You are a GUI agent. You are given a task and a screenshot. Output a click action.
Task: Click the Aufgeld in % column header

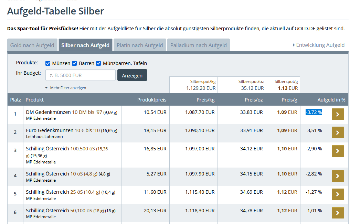tap(331, 100)
